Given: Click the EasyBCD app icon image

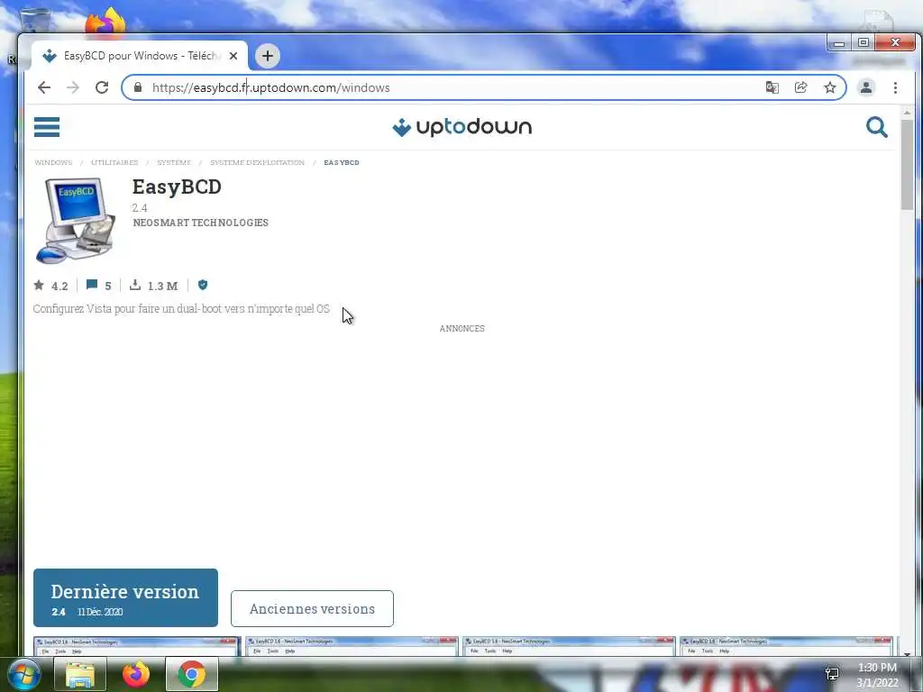Looking at the screenshot, I should [77, 220].
